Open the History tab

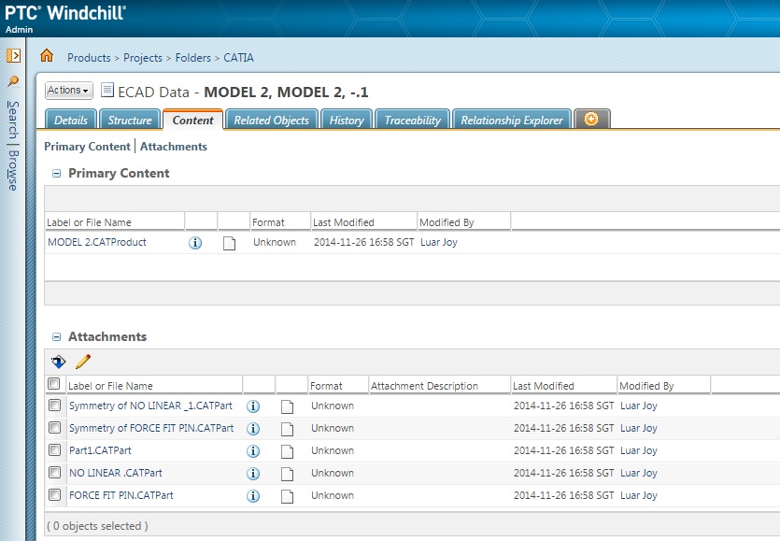coord(347,120)
